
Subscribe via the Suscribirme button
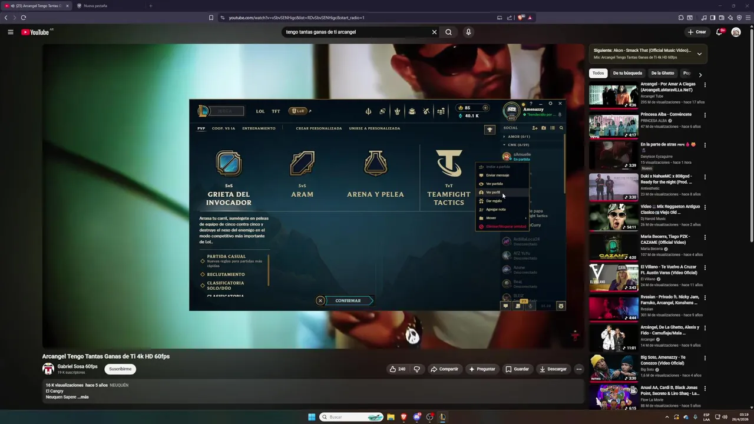(120, 369)
